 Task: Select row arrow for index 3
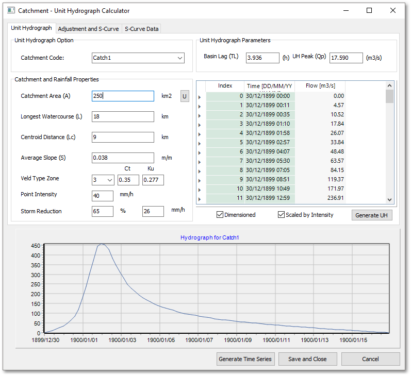[200, 125]
